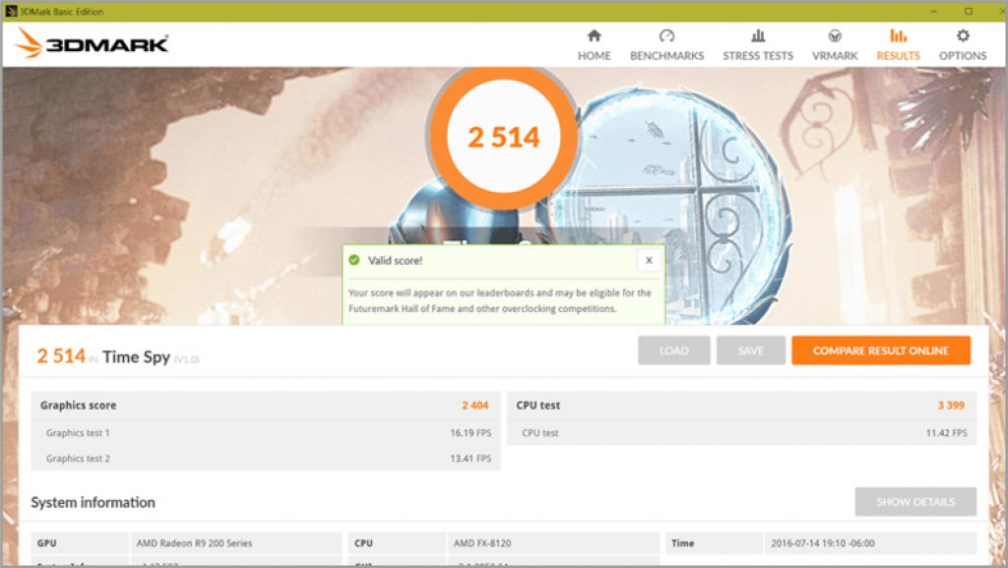1008x568 pixels.
Task: Click the green checkmark beside Valid score
Action: coord(353,260)
